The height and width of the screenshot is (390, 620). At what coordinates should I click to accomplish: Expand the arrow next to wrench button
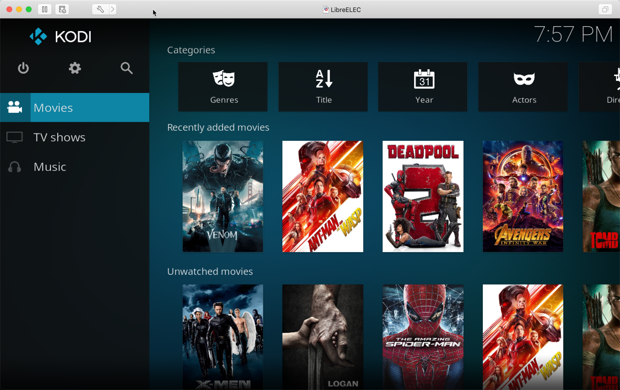point(112,9)
